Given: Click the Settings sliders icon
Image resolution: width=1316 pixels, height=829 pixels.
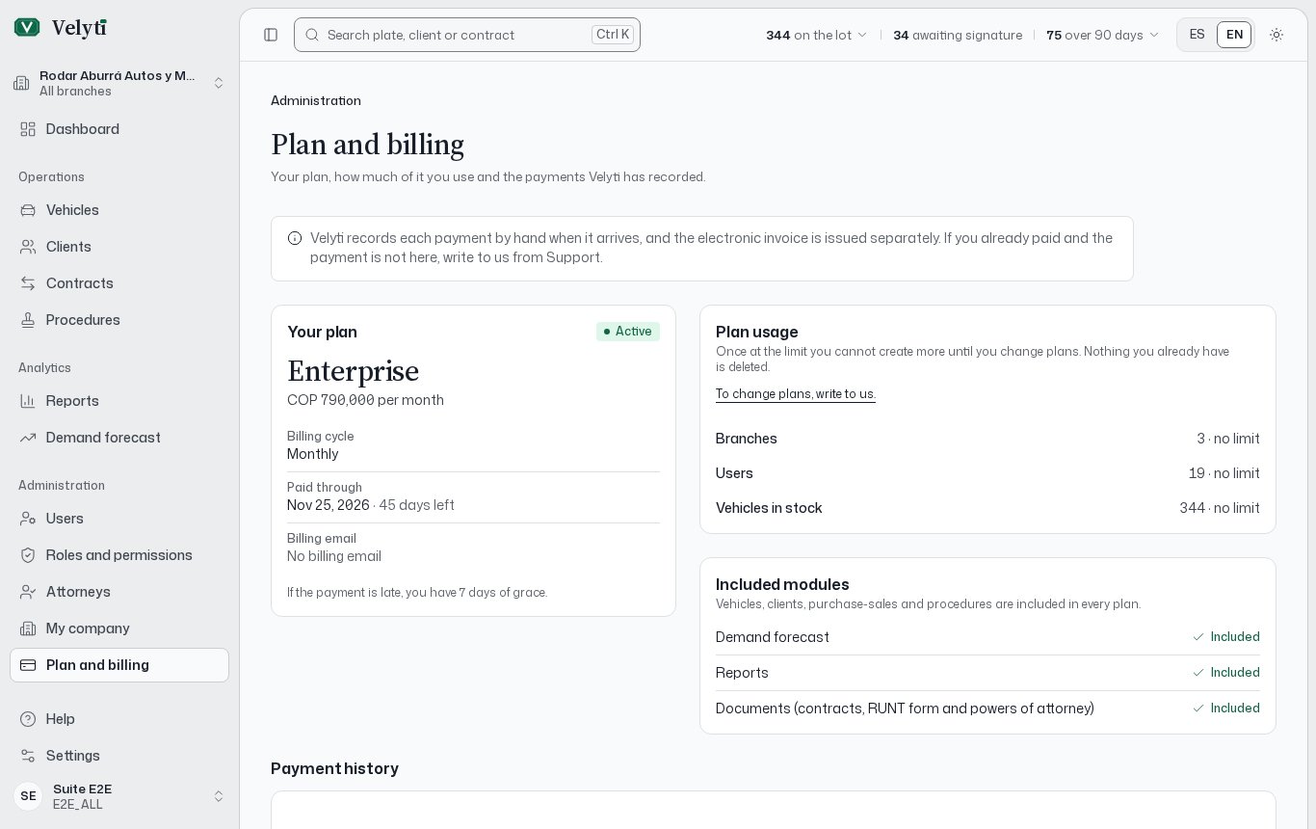Looking at the screenshot, I should pyautogui.click(x=28, y=756).
